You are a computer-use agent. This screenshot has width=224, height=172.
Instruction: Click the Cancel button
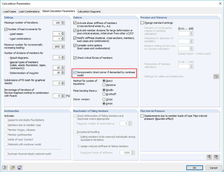point(213,168)
